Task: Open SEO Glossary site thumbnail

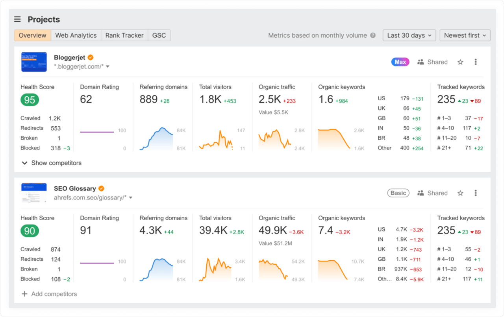Action: coord(34,193)
